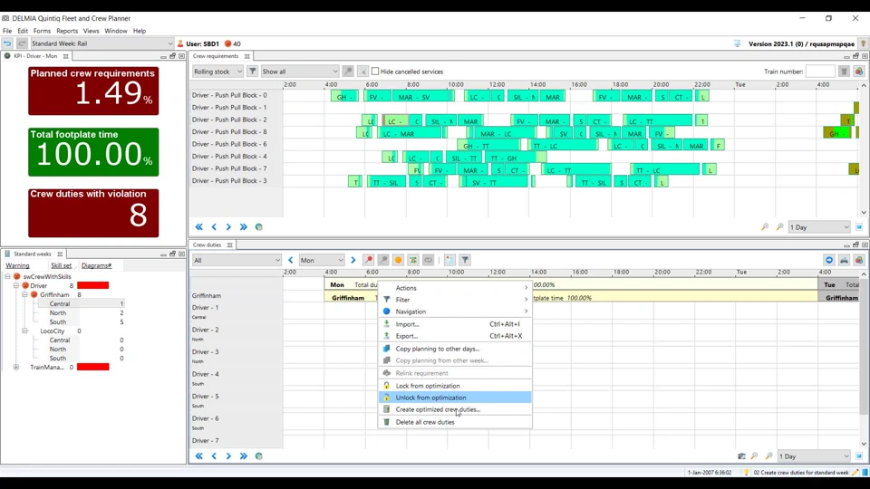Choose Lock from optimization menu item
The width and height of the screenshot is (870, 489).
point(455,386)
